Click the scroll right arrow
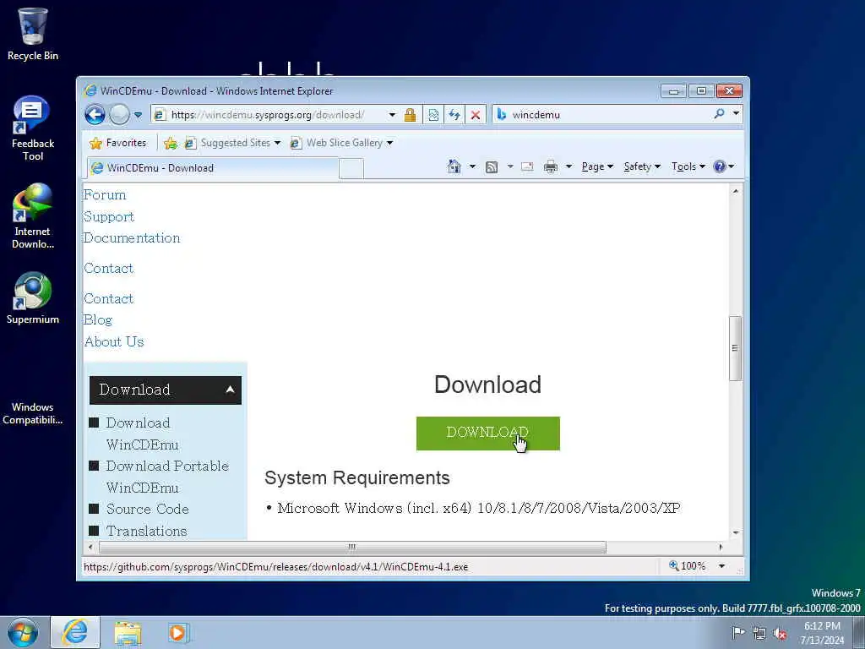Image resolution: width=865 pixels, height=649 pixels. (x=721, y=548)
